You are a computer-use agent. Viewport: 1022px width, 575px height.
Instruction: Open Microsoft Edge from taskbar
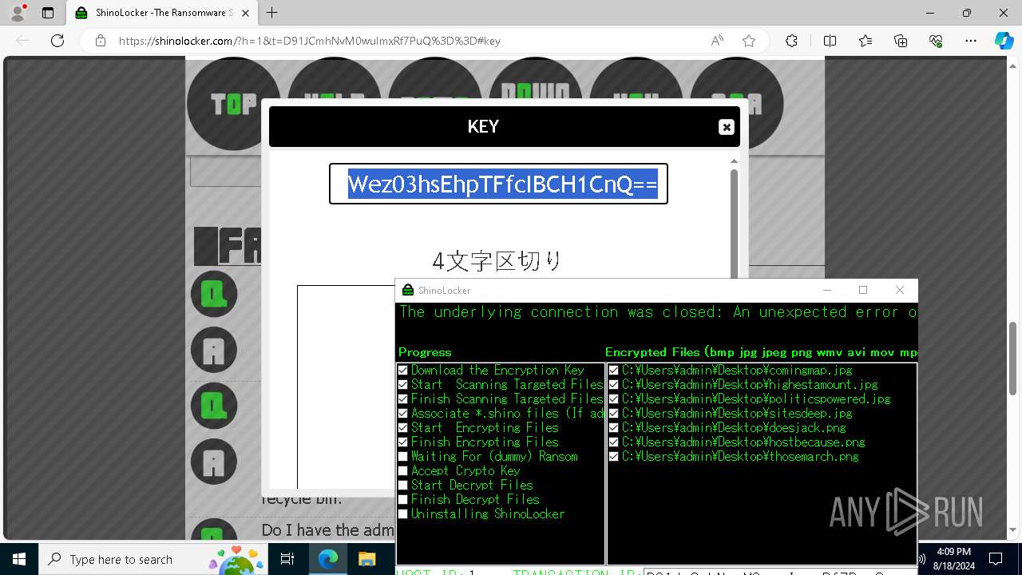tap(328, 559)
